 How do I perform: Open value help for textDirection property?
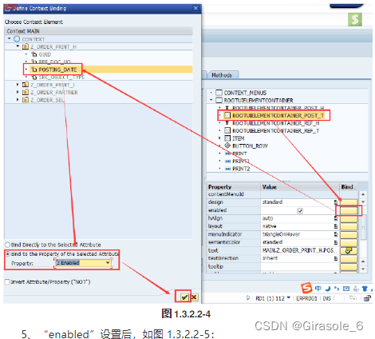tap(336, 258)
